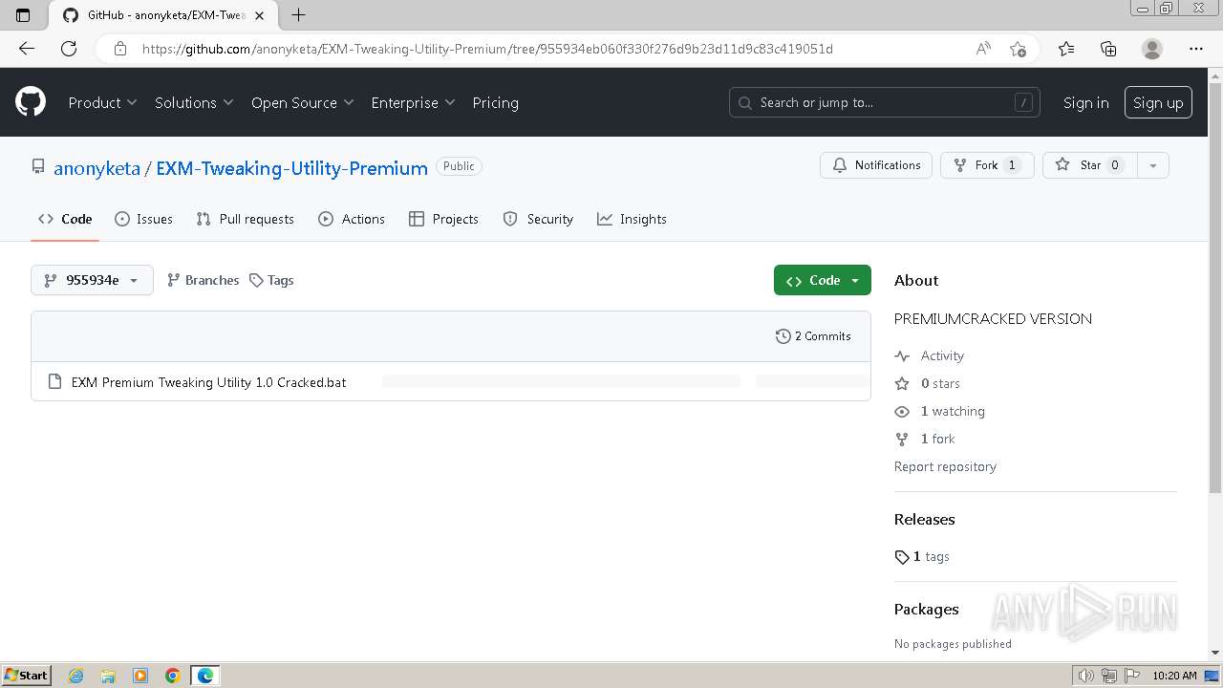This screenshot has height=688, width=1223.
Task: Open EXM Premium Tweaking Utility 1.0 Cracked.bat file
Action: pos(208,382)
